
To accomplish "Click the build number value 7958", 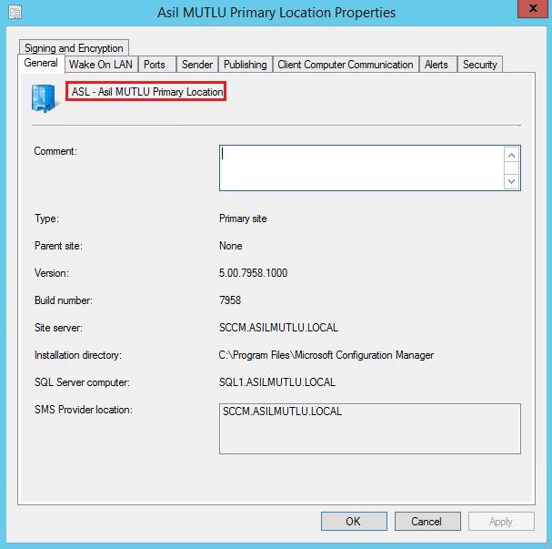I will tap(230, 300).
